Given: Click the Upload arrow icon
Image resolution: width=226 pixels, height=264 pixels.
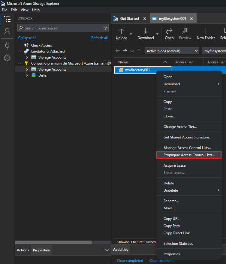Looking at the screenshot, I should tap(122, 31).
